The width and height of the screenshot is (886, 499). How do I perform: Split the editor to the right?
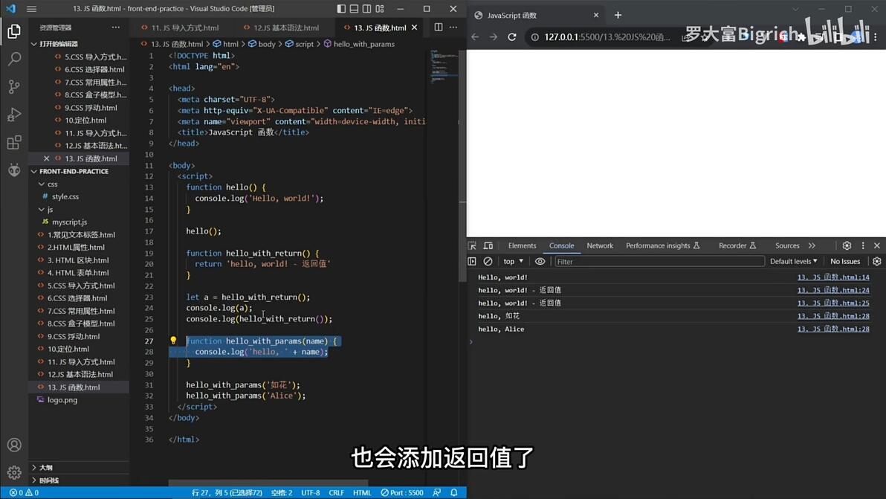click(439, 27)
